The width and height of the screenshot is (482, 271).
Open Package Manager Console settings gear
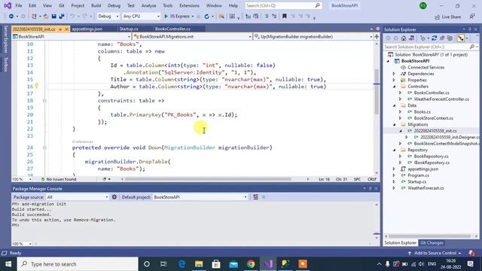114,197
